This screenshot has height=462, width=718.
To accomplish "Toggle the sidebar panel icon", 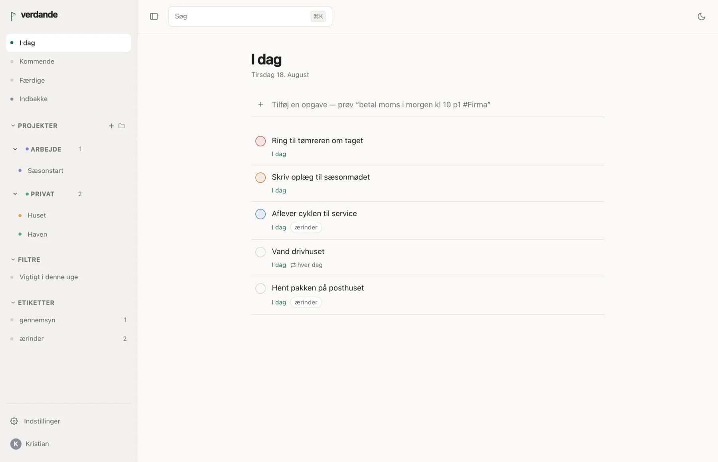I will pos(154,16).
